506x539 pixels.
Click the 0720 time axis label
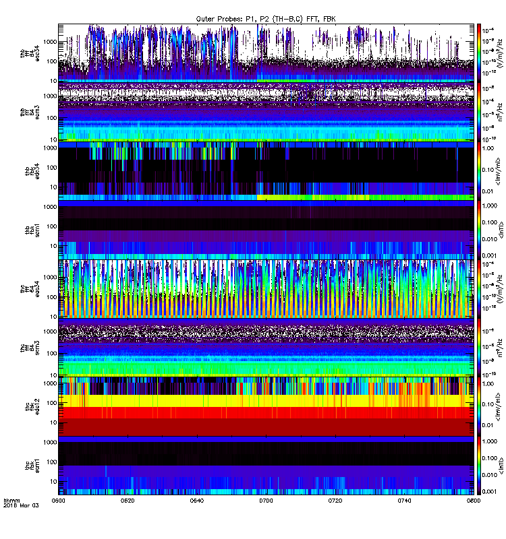point(335,501)
